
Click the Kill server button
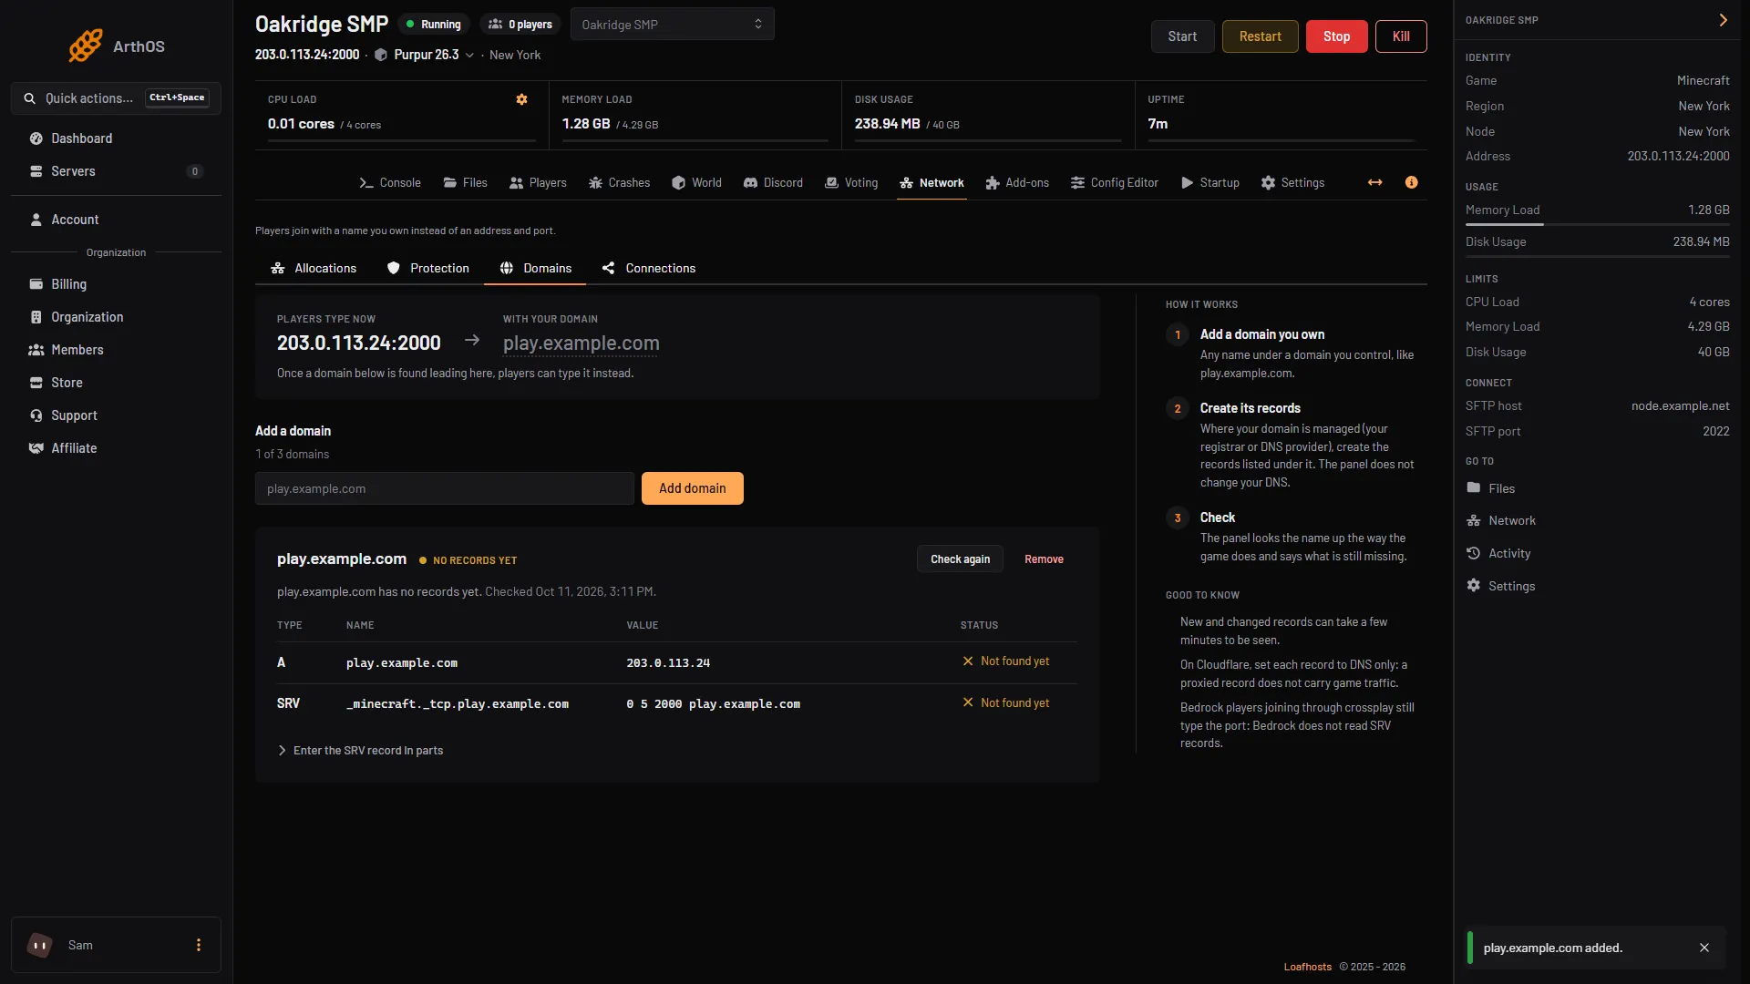tap(1401, 36)
